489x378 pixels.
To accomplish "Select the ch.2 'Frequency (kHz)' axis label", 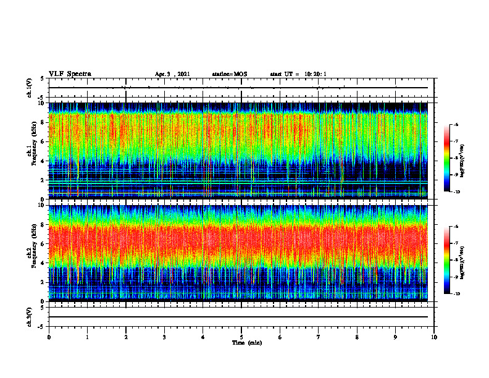I will [x=34, y=246].
